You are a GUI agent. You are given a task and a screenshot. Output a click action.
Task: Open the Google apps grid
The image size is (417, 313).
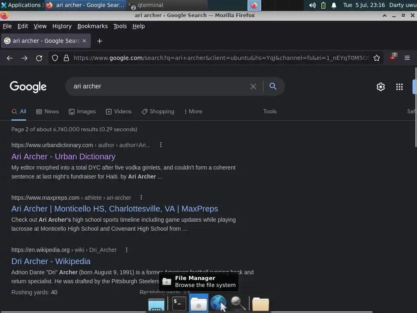pyautogui.click(x=399, y=87)
